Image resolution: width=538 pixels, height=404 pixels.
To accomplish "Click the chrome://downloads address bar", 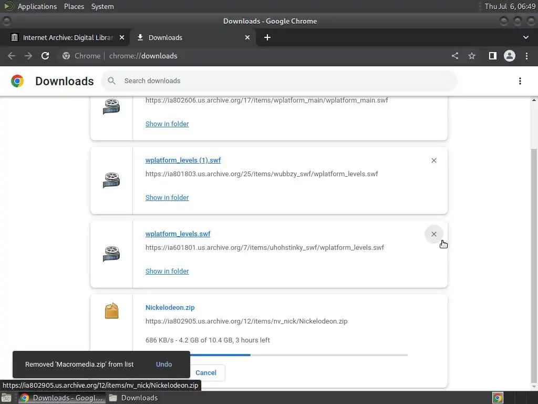I will tap(143, 56).
